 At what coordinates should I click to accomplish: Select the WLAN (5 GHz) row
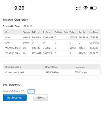click(x=52, y=53)
